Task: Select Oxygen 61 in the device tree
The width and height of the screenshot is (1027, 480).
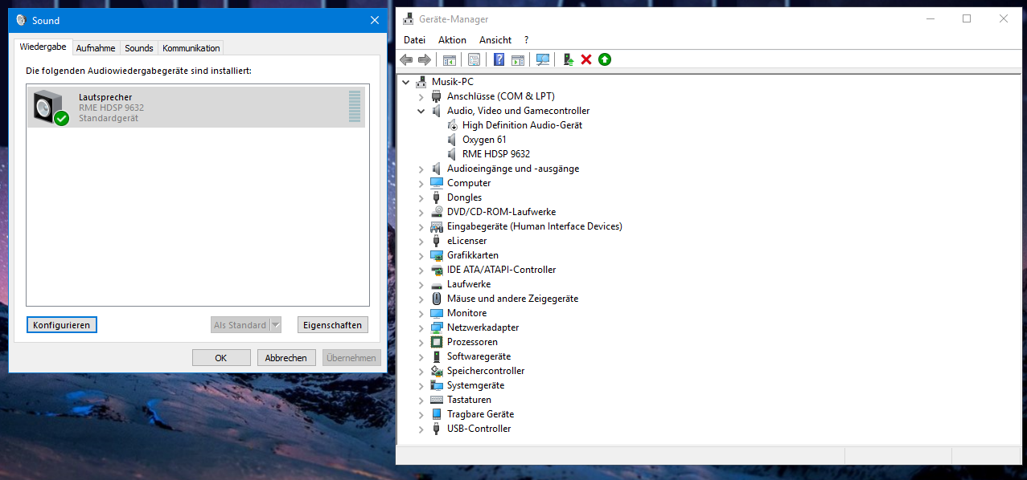Action: tap(484, 140)
